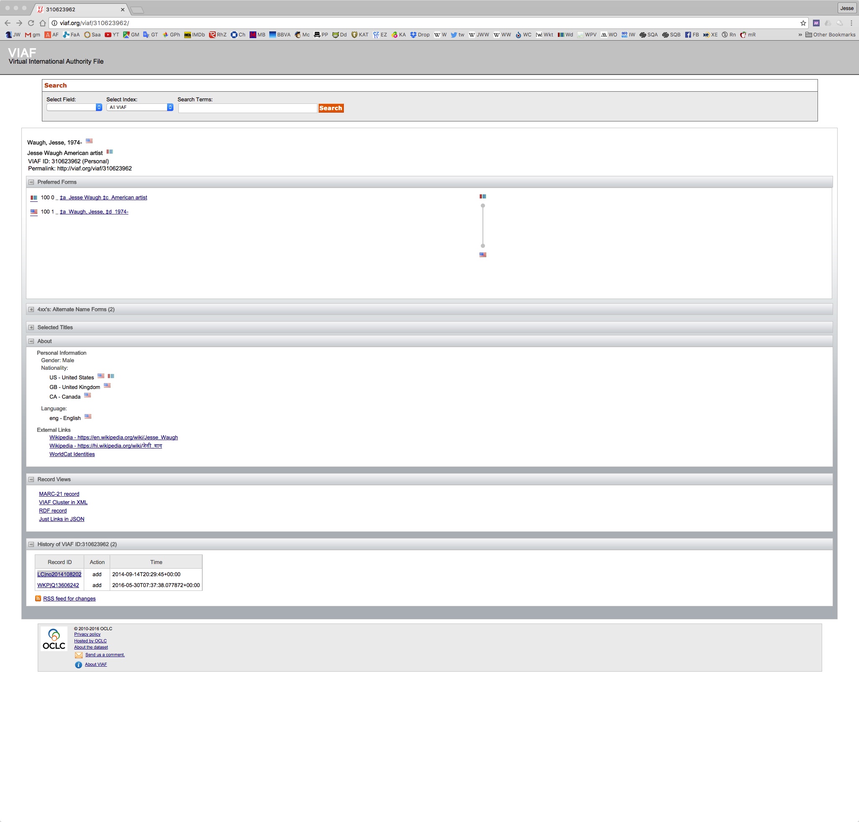
Task: Click the flag icon next to US United States
Action: click(x=101, y=376)
